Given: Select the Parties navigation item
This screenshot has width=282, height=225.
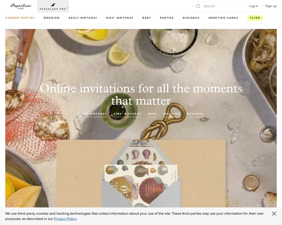Looking at the screenshot, I should coord(167,18).
